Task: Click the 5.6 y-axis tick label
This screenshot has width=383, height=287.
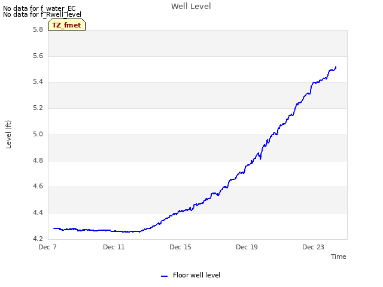Action: tap(38, 56)
